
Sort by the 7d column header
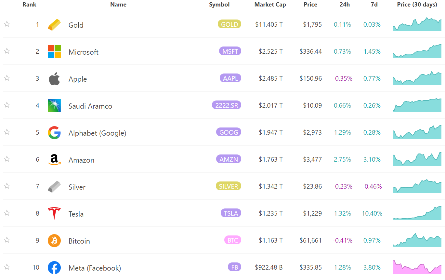coord(374,5)
